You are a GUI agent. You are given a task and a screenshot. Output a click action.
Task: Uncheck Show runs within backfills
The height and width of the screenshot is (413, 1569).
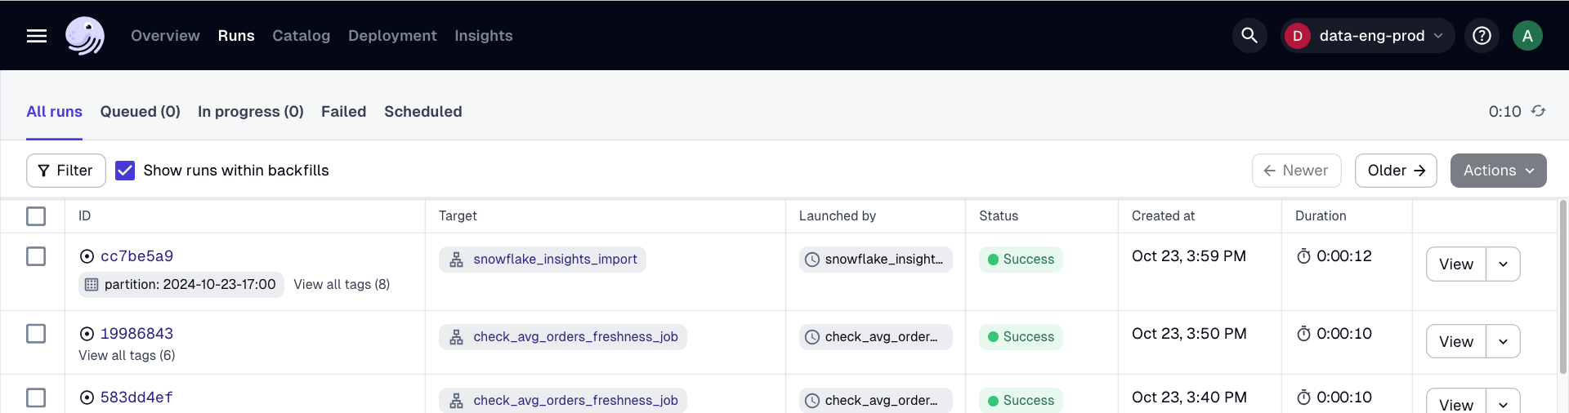[125, 171]
